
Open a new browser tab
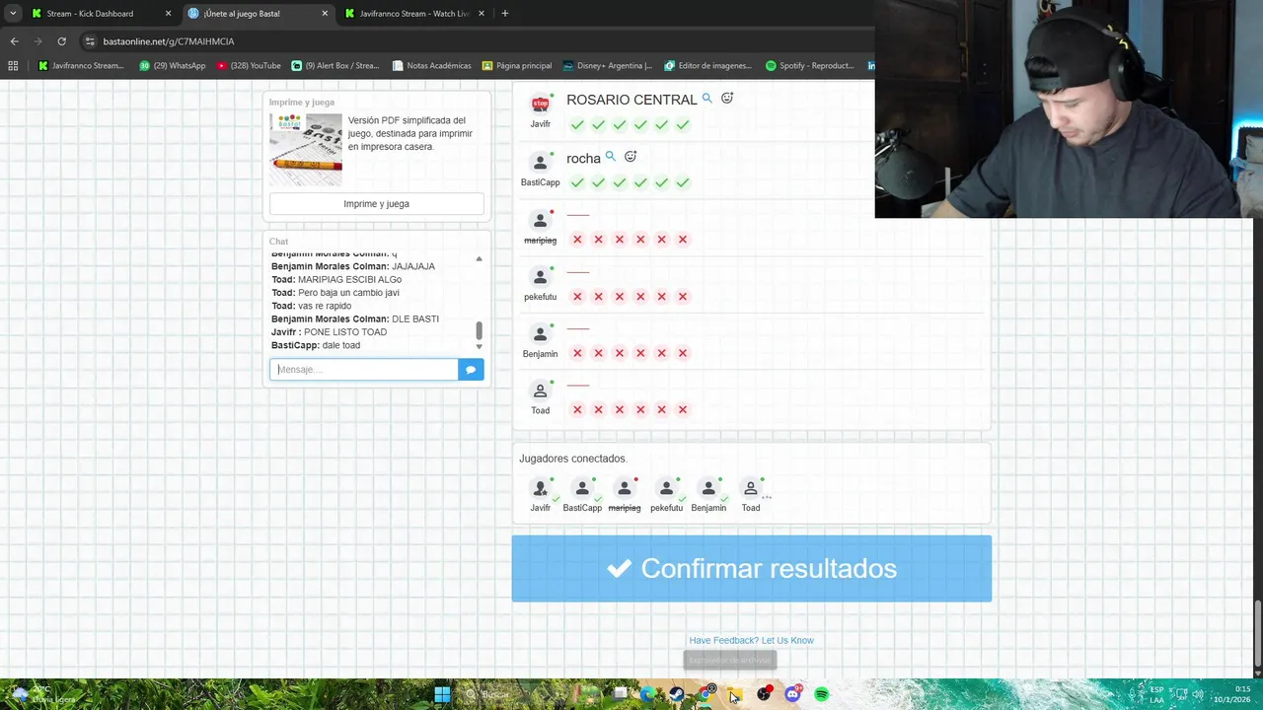(504, 14)
